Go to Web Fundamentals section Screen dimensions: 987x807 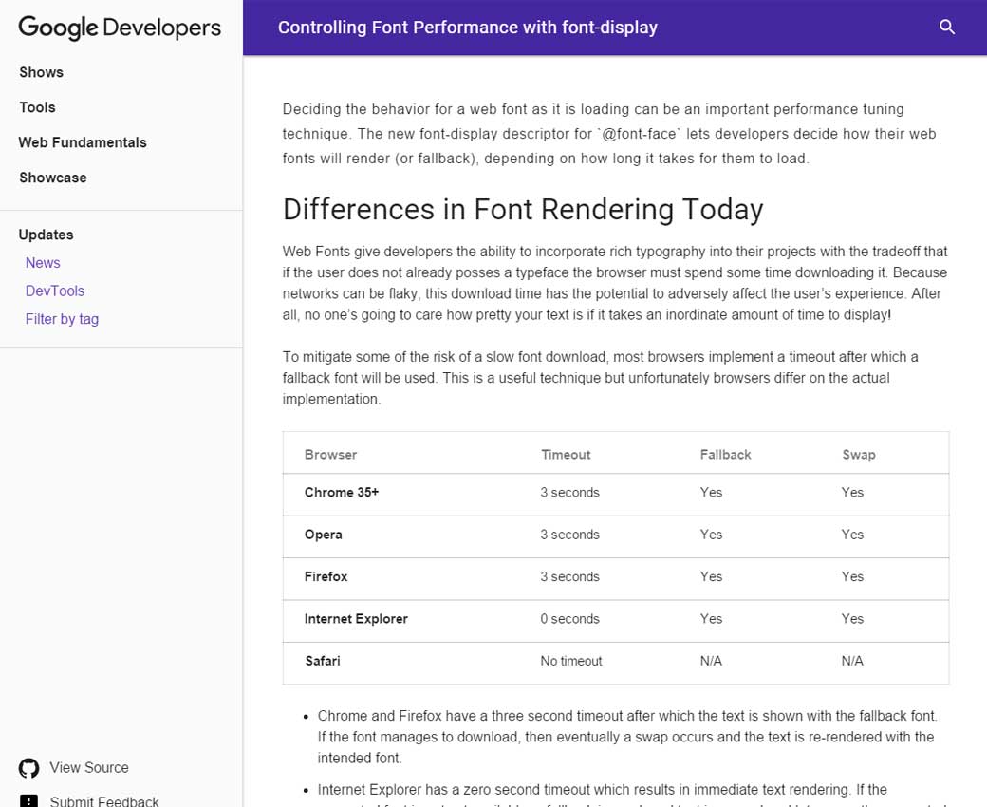[x=83, y=142]
